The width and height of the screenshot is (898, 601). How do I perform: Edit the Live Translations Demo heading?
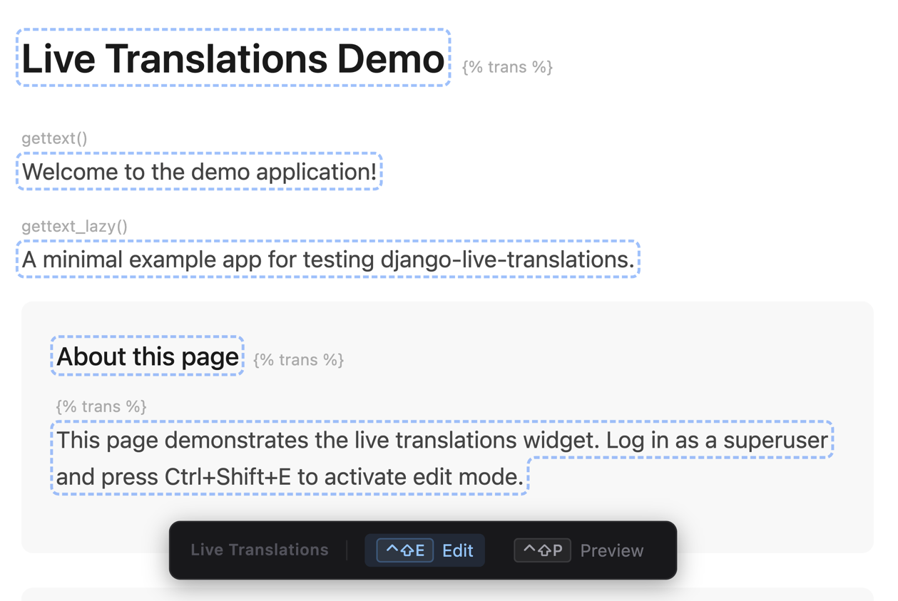(x=233, y=58)
